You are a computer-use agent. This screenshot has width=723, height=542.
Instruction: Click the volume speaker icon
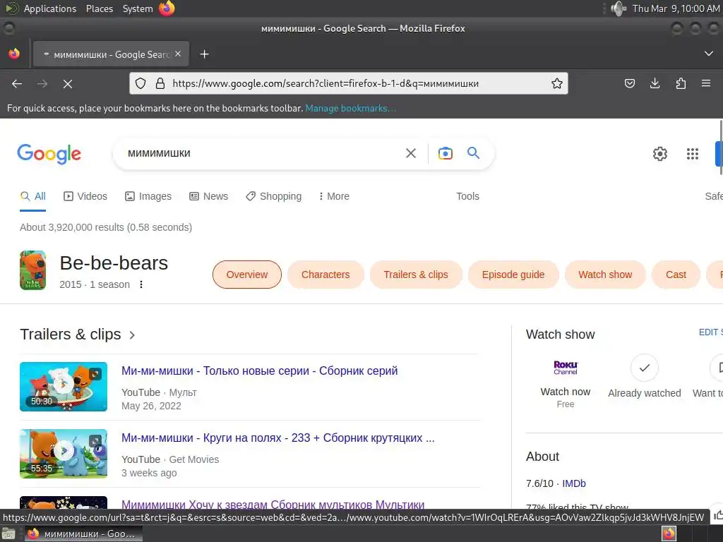pos(619,8)
